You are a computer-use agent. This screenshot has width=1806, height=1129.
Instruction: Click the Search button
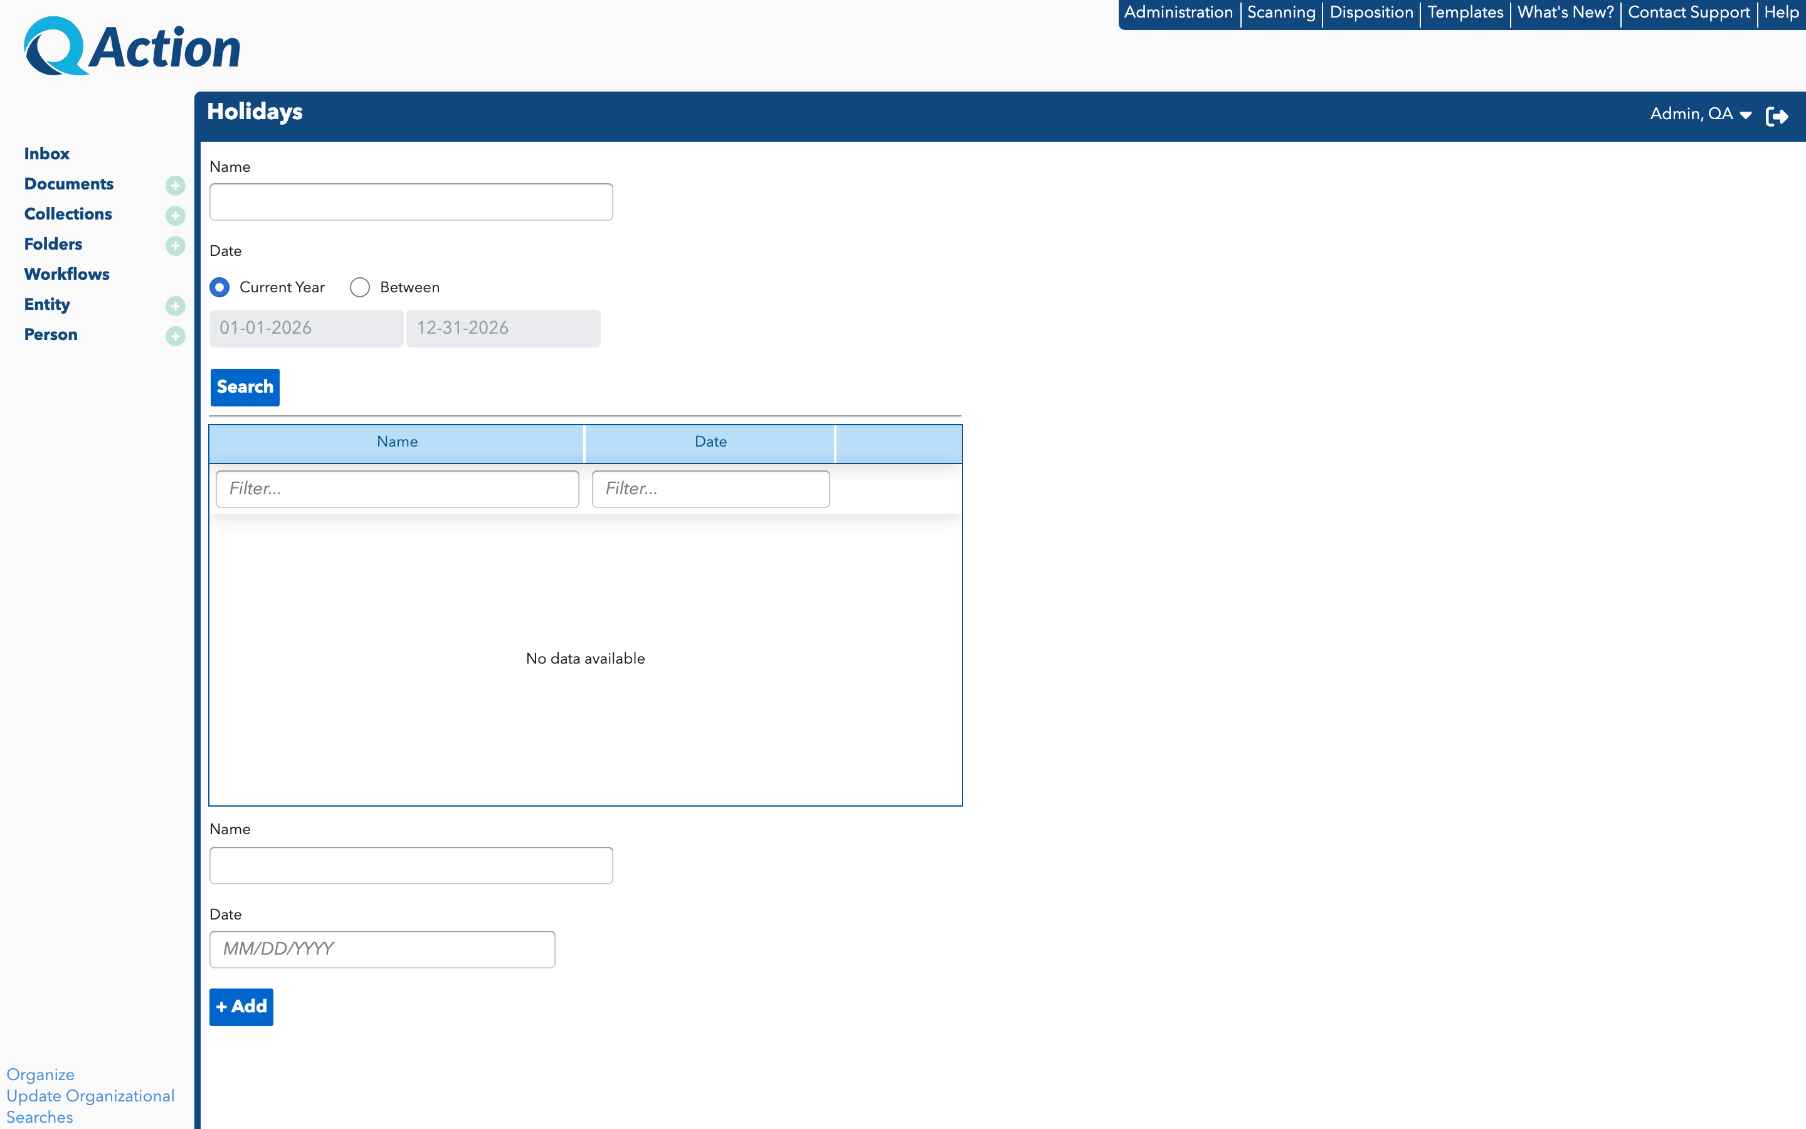245,387
